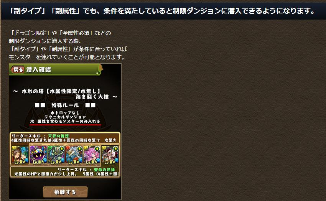Click the 「副タイプ」「副属性」 page heading banner
Screen dimensions: 326x201
(x=163, y=11)
